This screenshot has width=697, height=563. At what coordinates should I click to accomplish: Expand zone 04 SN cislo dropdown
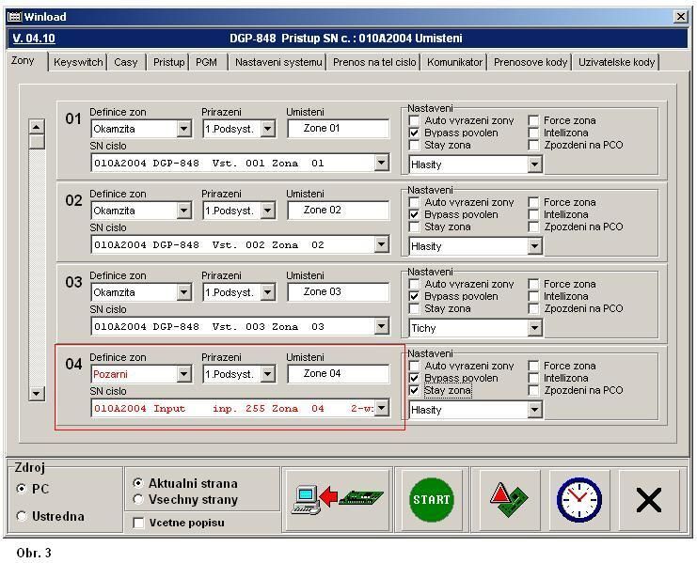tap(381, 408)
